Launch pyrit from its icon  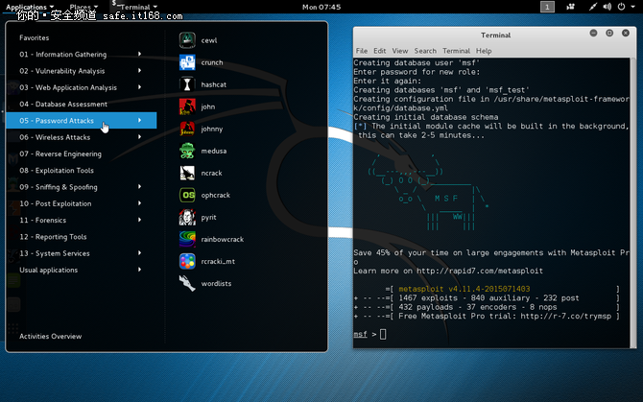tap(187, 217)
